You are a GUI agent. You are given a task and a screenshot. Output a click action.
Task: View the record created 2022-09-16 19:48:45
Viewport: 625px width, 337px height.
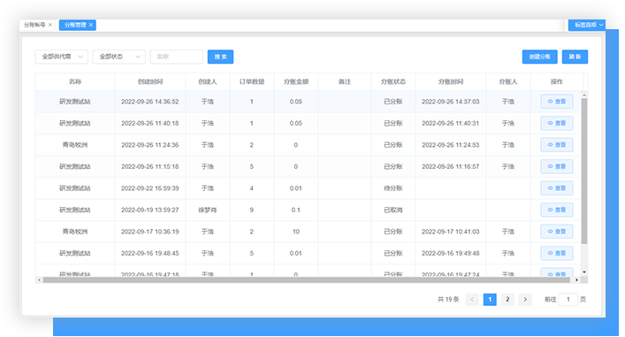(556, 253)
